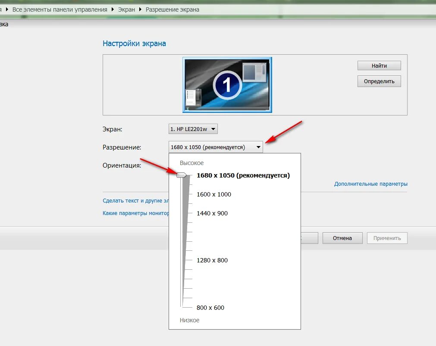Open Дополнительные параметры link

tap(370, 184)
